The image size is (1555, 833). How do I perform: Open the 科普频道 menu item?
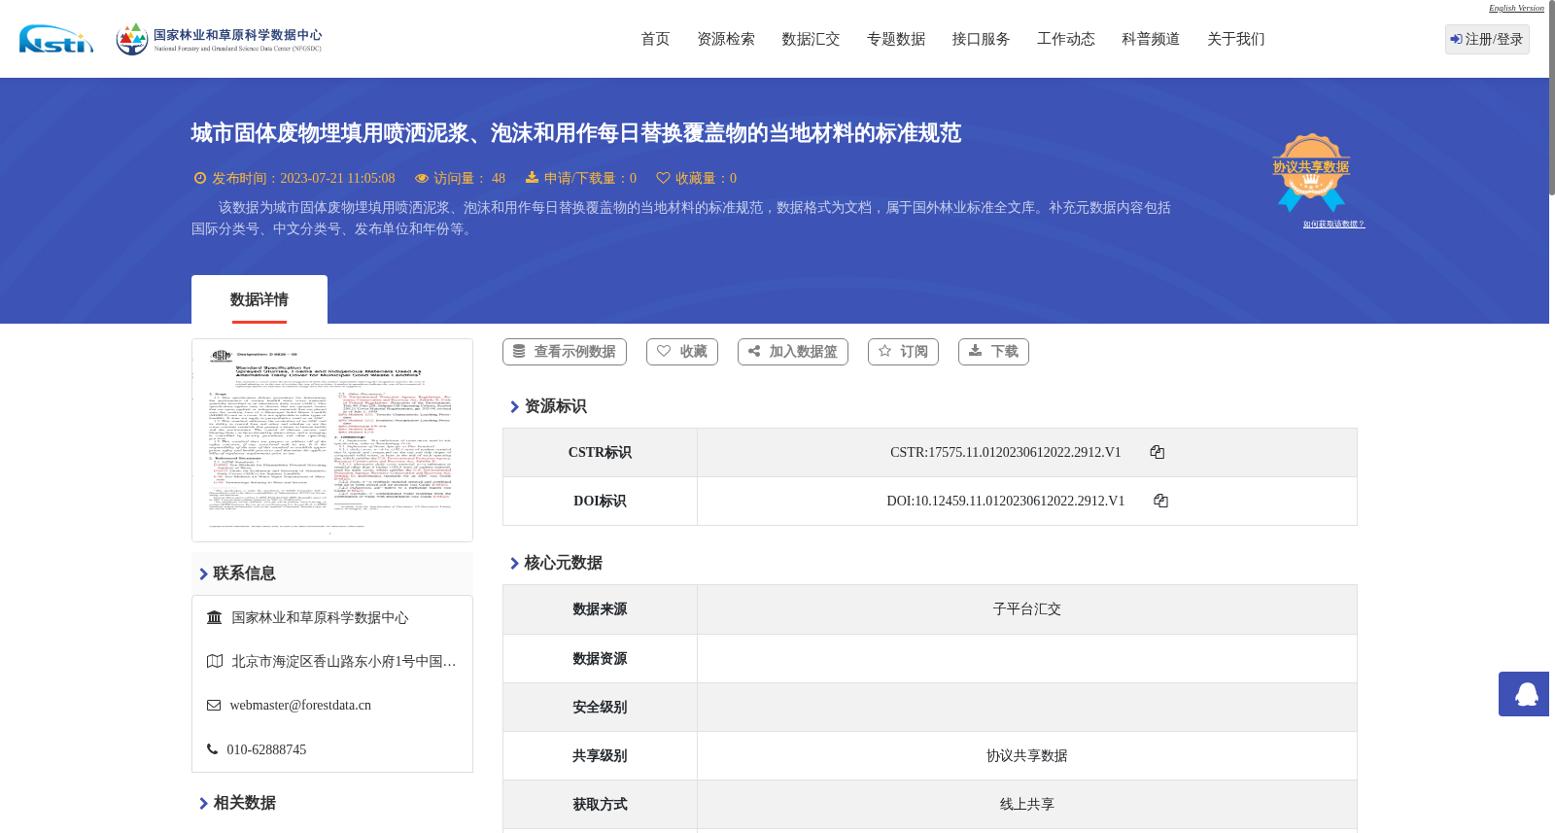(1151, 39)
